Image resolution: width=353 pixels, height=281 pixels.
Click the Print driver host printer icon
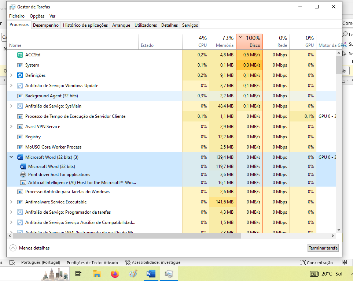23,175
